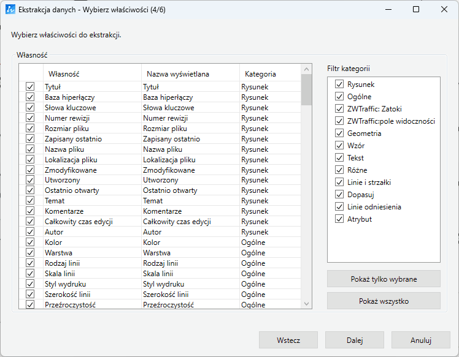The image size is (459, 357).
Task: Toggle the Temat property checkbox
Action: pyautogui.click(x=30, y=200)
